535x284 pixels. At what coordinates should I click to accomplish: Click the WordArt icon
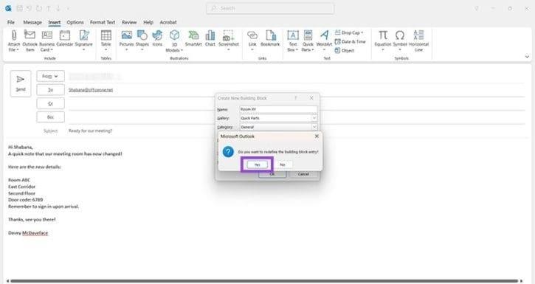point(324,41)
